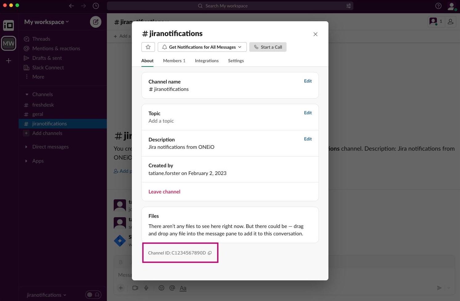
Task: Go back in history with left arrow
Action: 71,6
